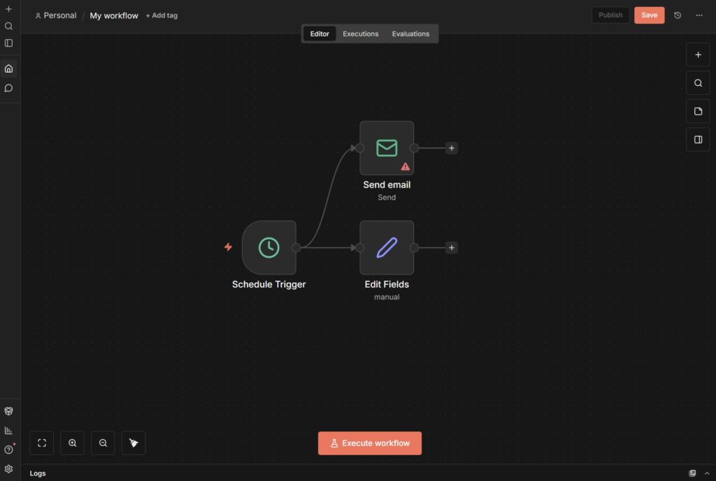Expand the Logs panel at bottom
Viewport: 716px width, 481px height.
click(x=707, y=473)
